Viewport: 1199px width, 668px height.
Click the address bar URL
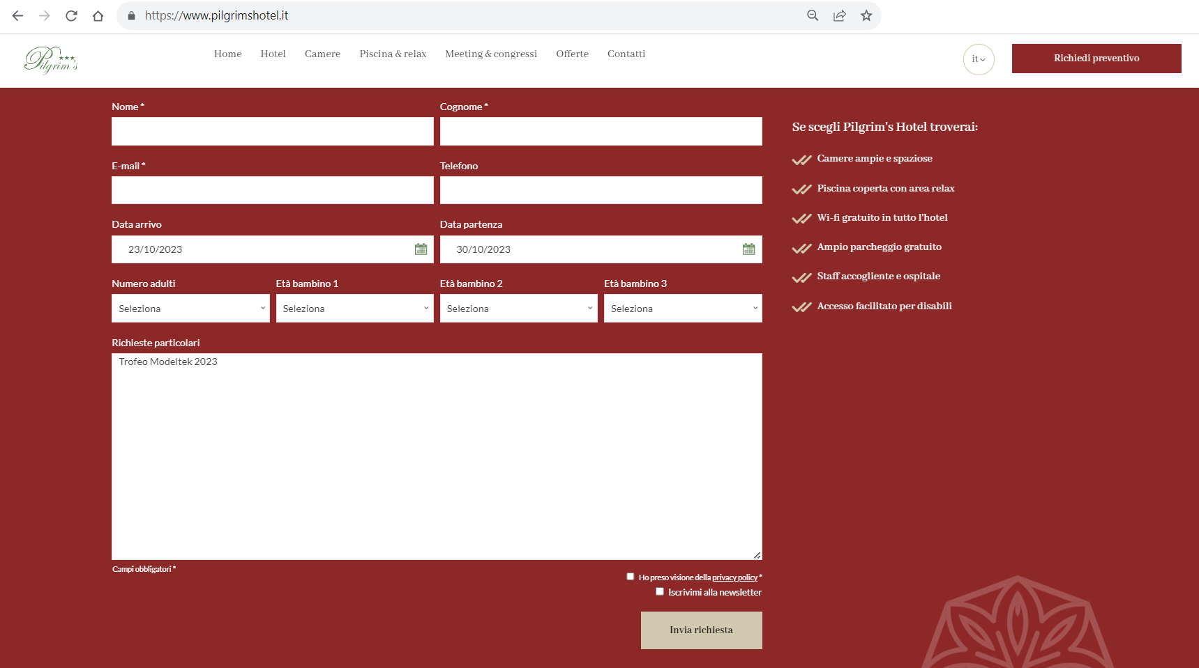pos(216,15)
